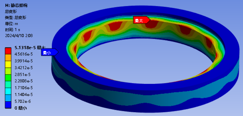Select the red top legend color band
Image resolution: width=243 pixels, height=116 pixels.
8,51
